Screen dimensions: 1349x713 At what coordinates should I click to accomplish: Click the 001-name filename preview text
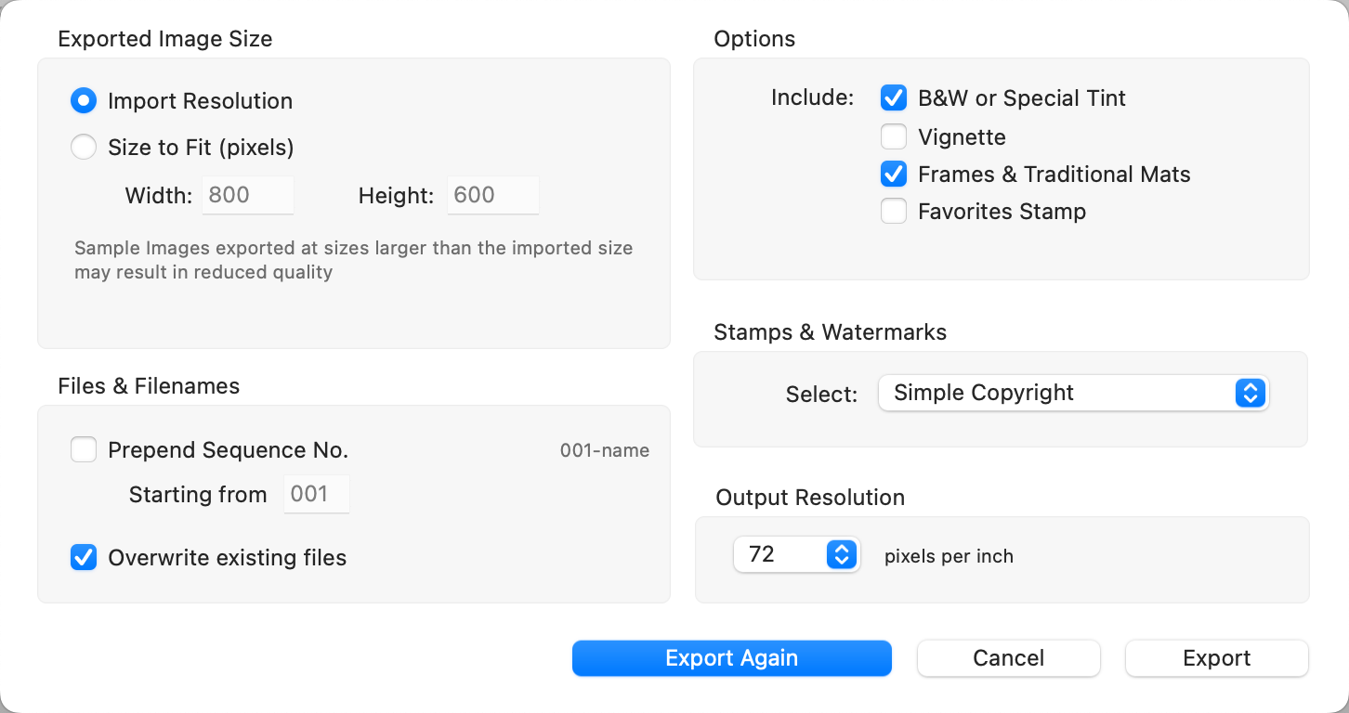point(604,451)
